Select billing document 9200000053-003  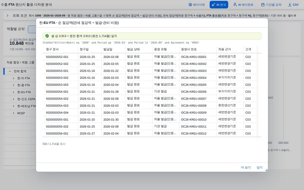coord(57,85)
